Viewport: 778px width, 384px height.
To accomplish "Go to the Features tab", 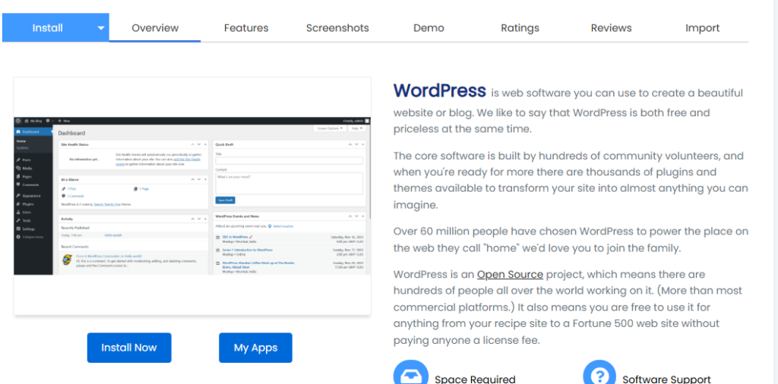I will 246,28.
